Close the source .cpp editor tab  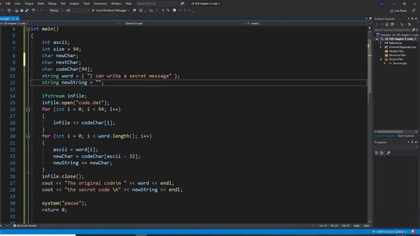click(18, 19)
